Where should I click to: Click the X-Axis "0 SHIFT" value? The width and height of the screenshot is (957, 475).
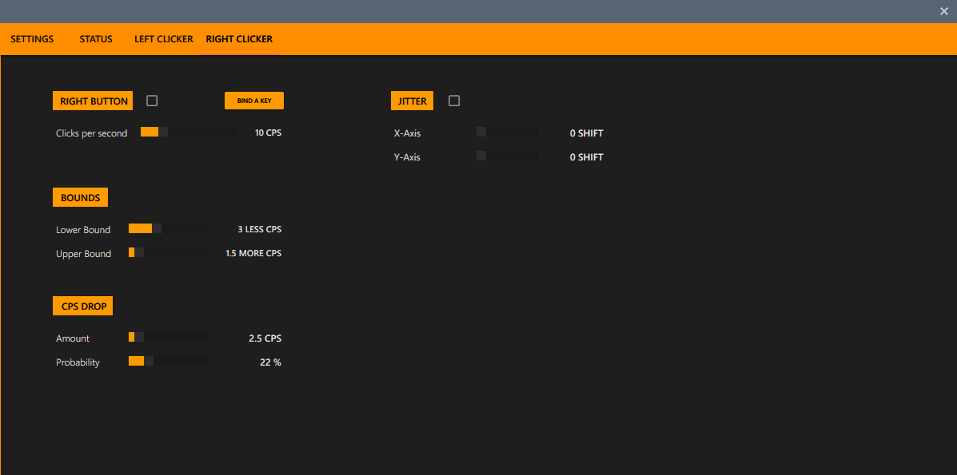(x=587, y=133)
